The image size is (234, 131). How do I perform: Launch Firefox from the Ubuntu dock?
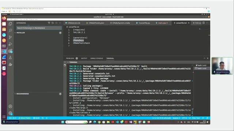pyautogui.click(x=4, y=18)
